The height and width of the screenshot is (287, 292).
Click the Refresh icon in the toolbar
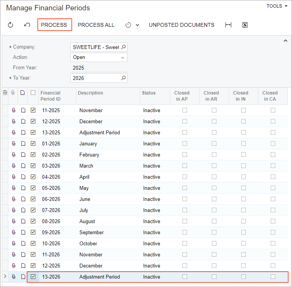11,25
